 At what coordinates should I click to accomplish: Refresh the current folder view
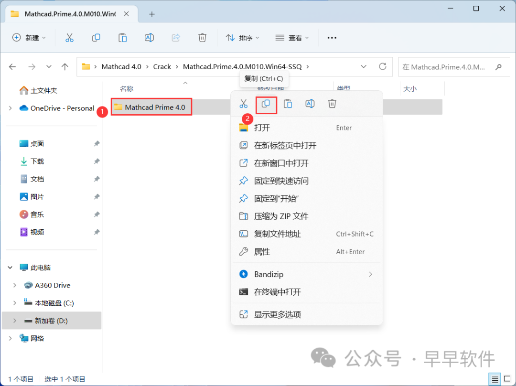(x=382, y=67)
